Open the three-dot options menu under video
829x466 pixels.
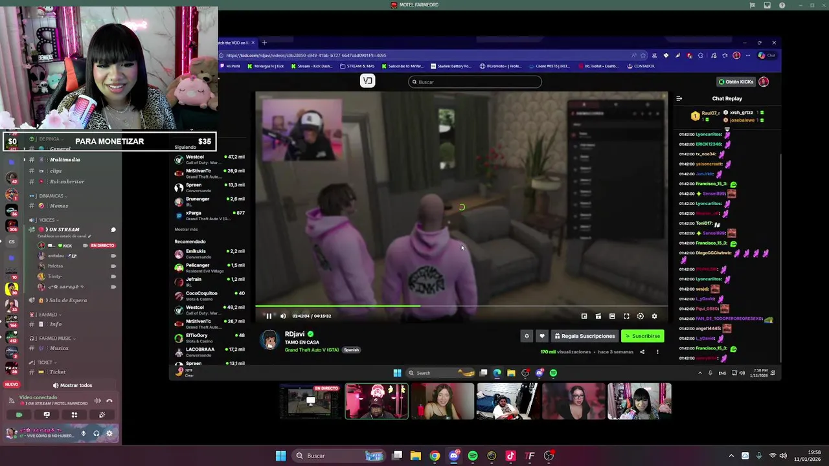coord(657,352)
